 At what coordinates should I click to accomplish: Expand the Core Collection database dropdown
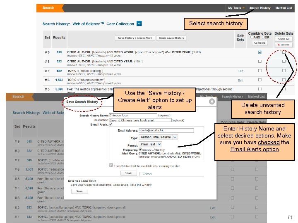pos(139,24)
